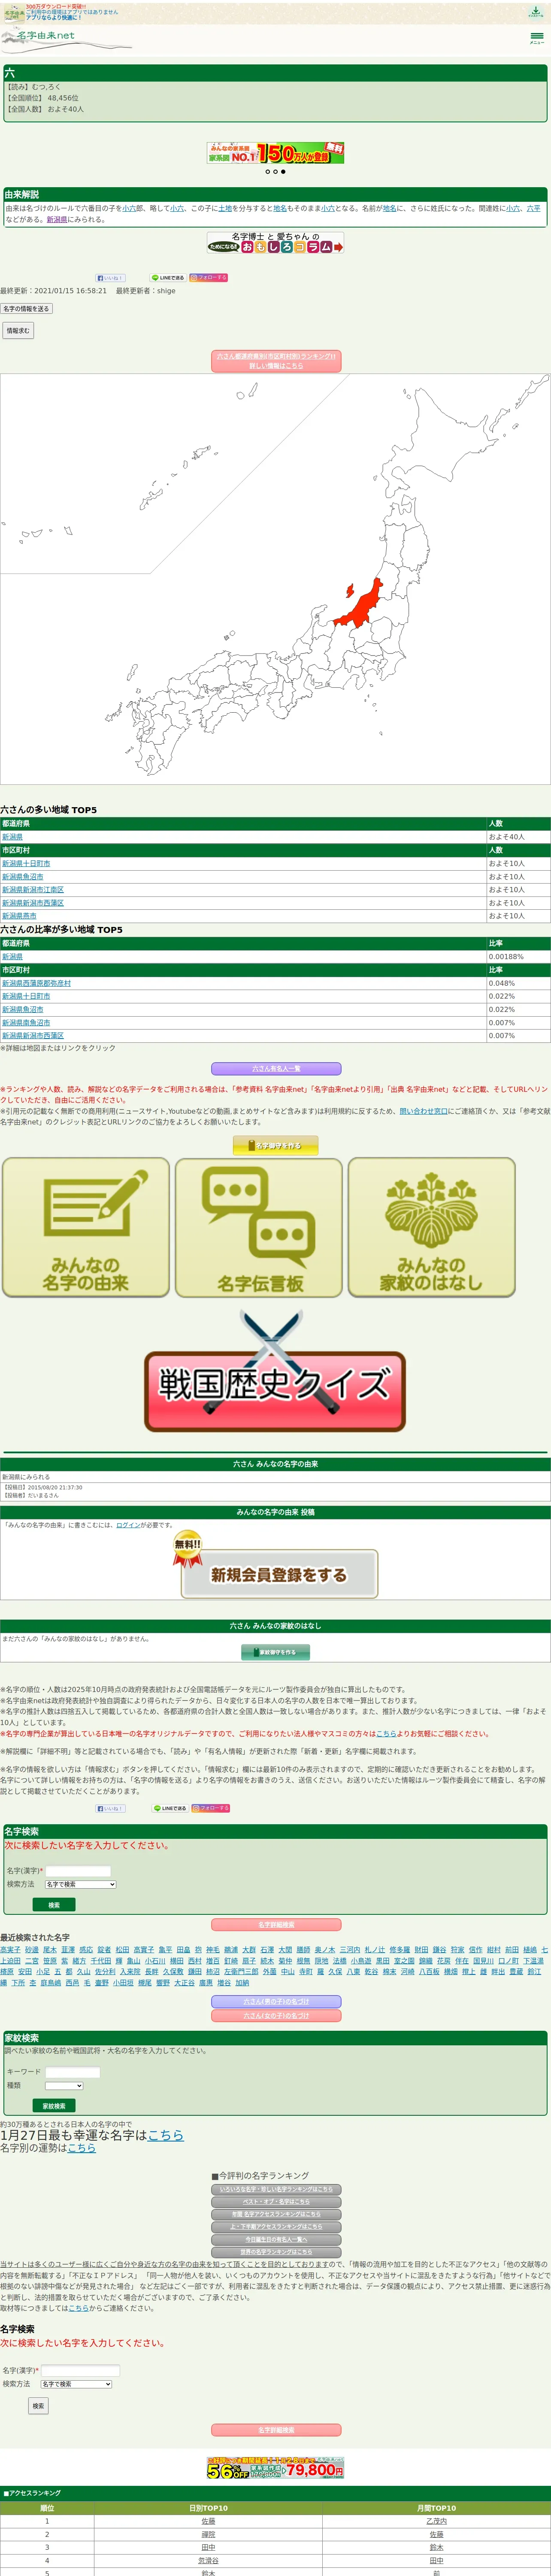Open the 家紋検索 種類 dropdown
551x2576 pixels.
pos(64,2086)
